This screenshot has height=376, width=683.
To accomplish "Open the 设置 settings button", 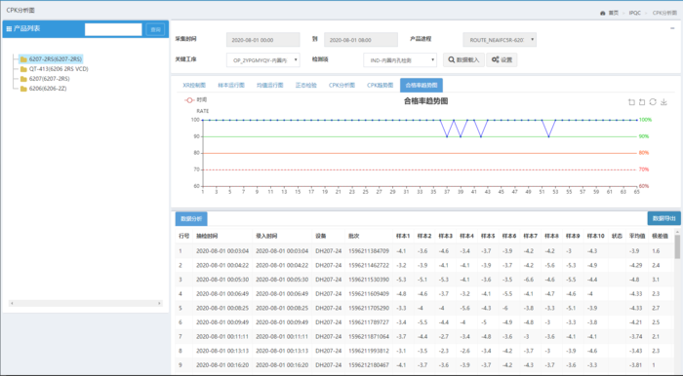I will 502,60.
